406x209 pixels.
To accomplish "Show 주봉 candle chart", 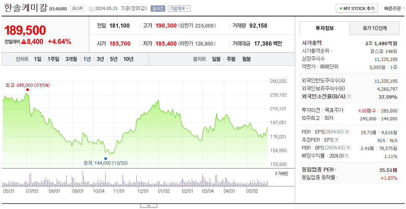I will click(231, 59).
